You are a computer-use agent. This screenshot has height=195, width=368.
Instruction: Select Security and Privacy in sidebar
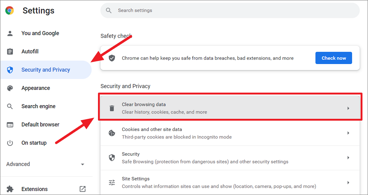pyautogui.click(x=45, y=70)
